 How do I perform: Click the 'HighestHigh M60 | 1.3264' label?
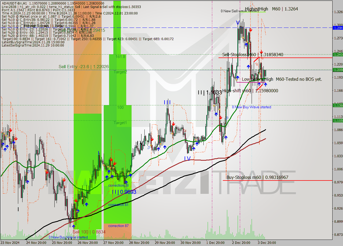(271, 9)
